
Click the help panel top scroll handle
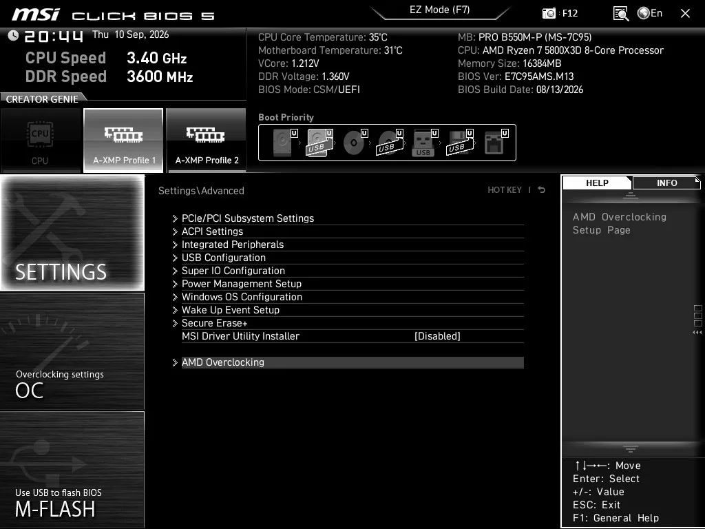[x=631, y=195]
